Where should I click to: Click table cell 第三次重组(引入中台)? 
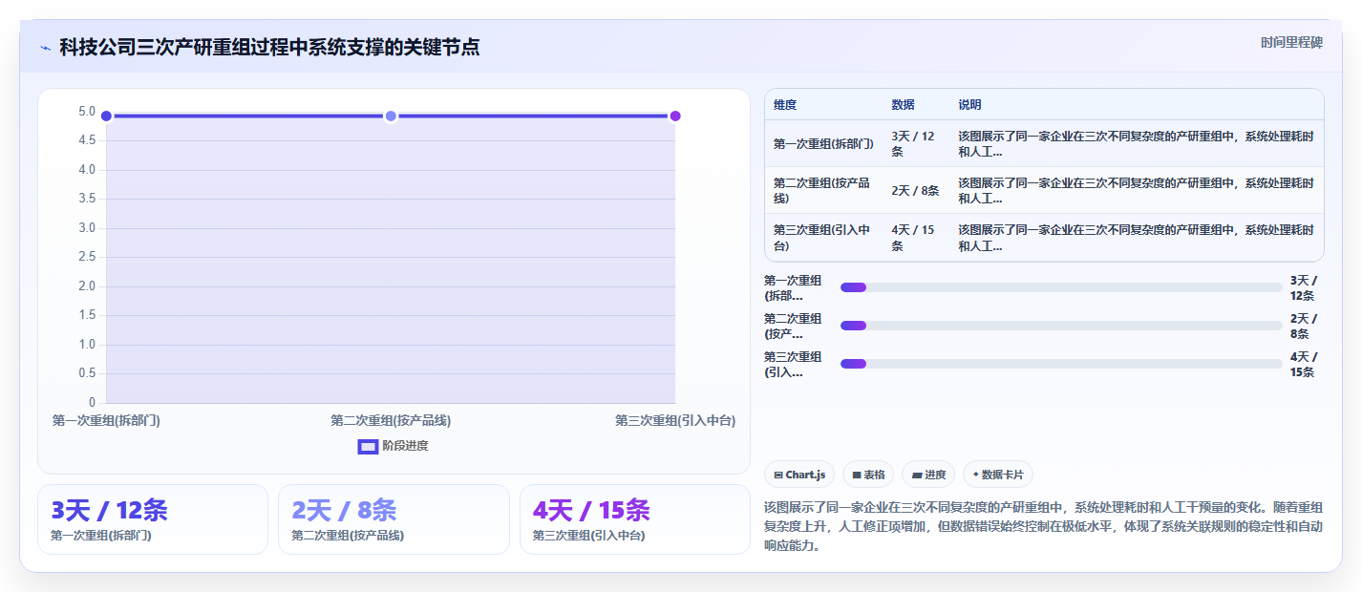click(823, 238)
